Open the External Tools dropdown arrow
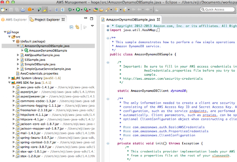 coord(90,10)
